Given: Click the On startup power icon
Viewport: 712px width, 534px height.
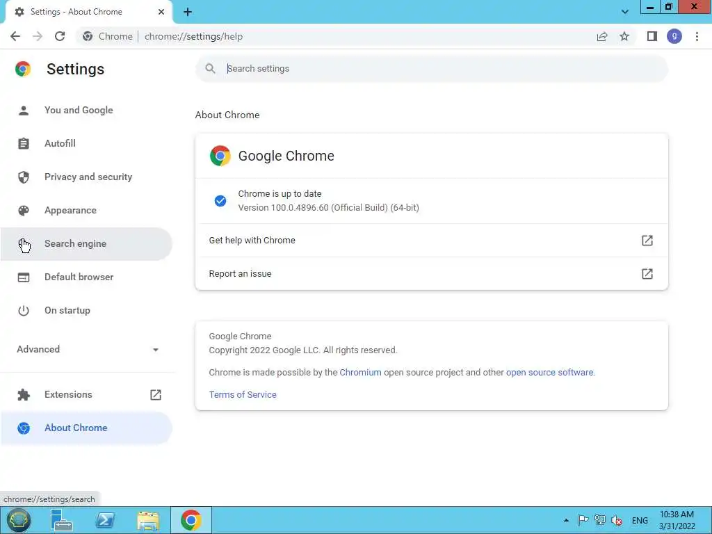Looking at the screenshot, I should [24, 311].
